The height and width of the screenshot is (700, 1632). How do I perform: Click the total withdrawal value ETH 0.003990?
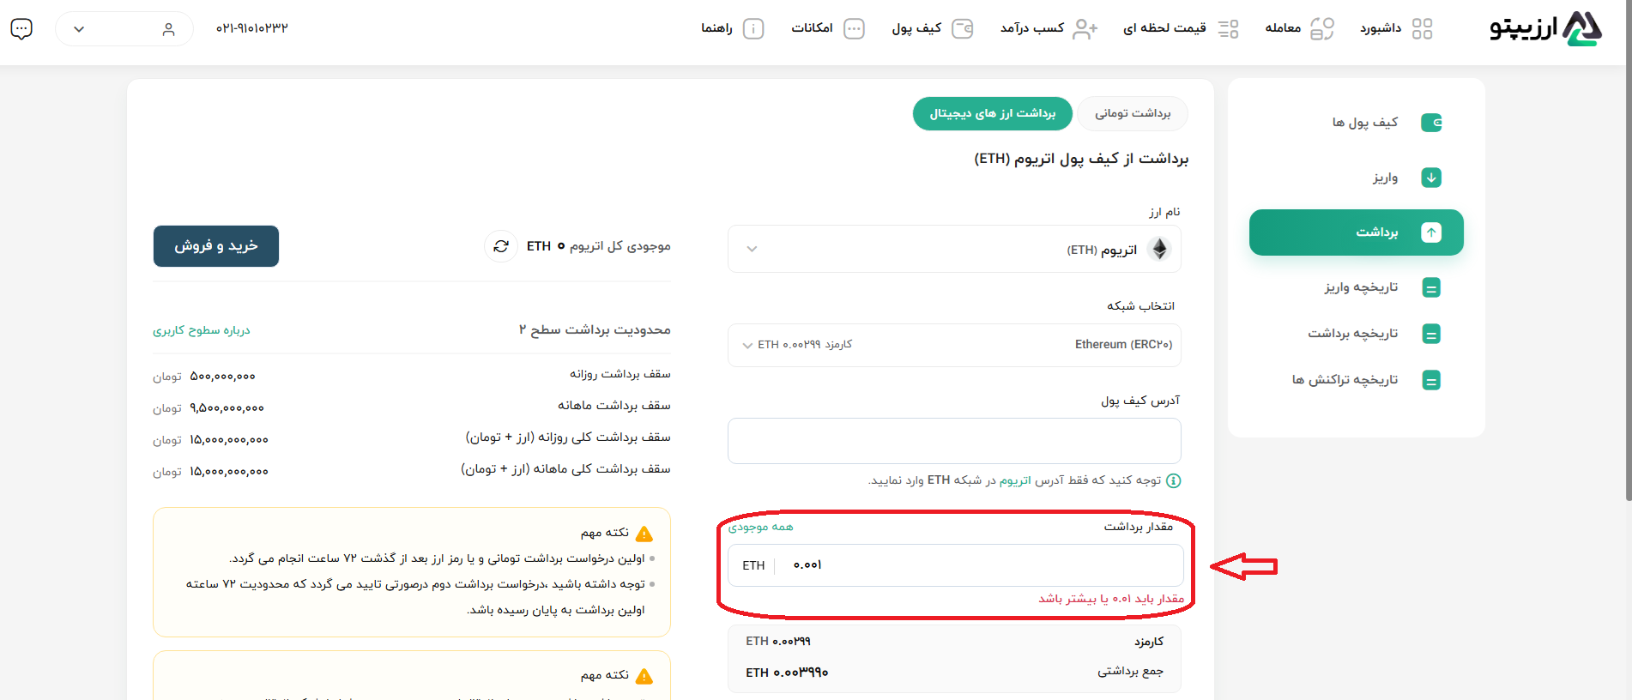tap(787, 673)
